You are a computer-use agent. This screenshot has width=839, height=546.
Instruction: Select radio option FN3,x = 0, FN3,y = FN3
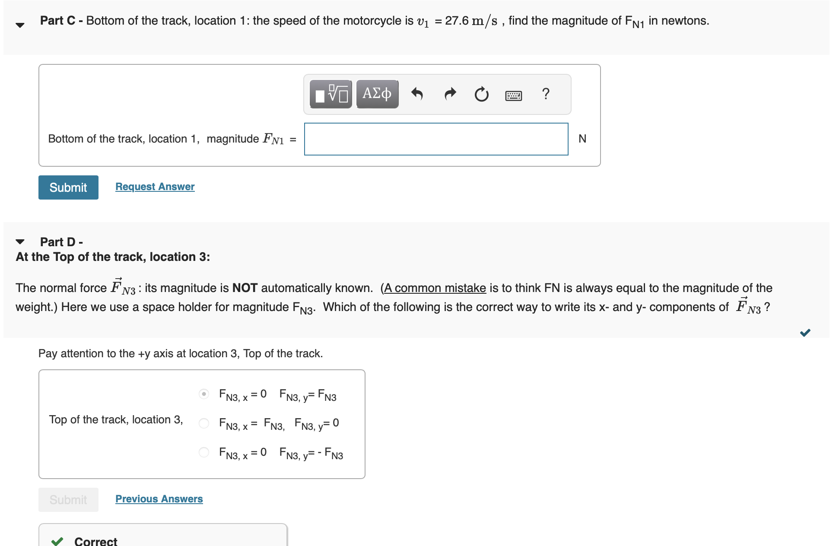click(x=203, y=394)
